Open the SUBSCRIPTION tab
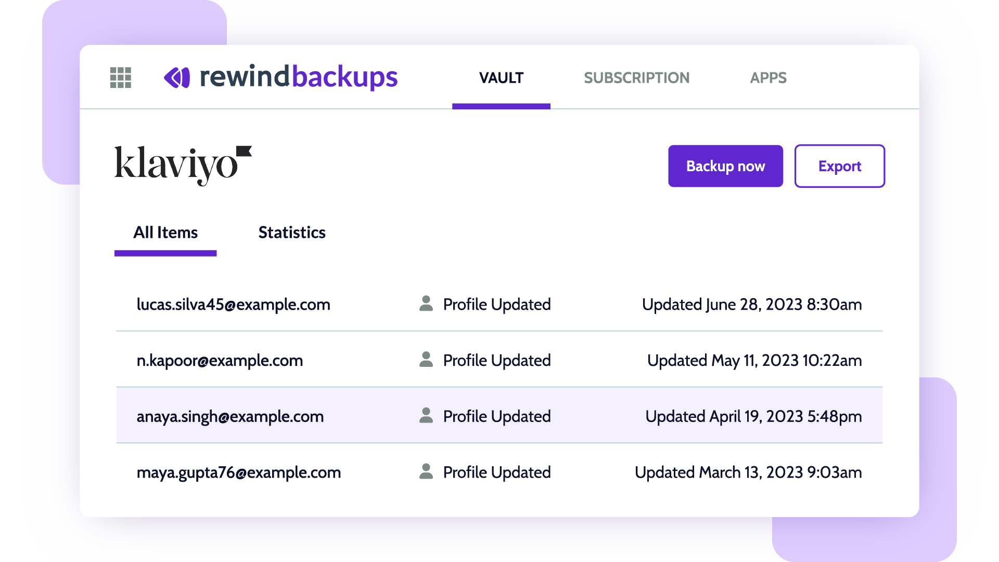This screenshot has width=999, height=562. pos(636,78)
